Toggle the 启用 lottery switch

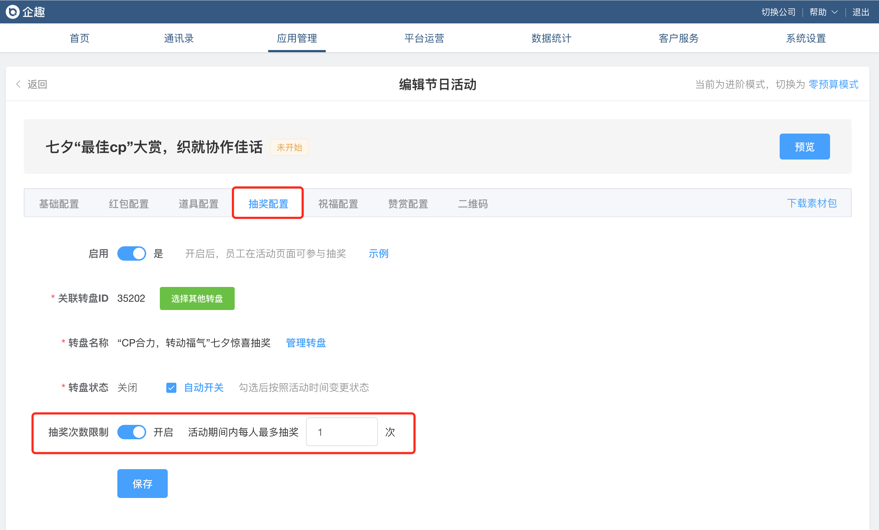click(132, 253)
